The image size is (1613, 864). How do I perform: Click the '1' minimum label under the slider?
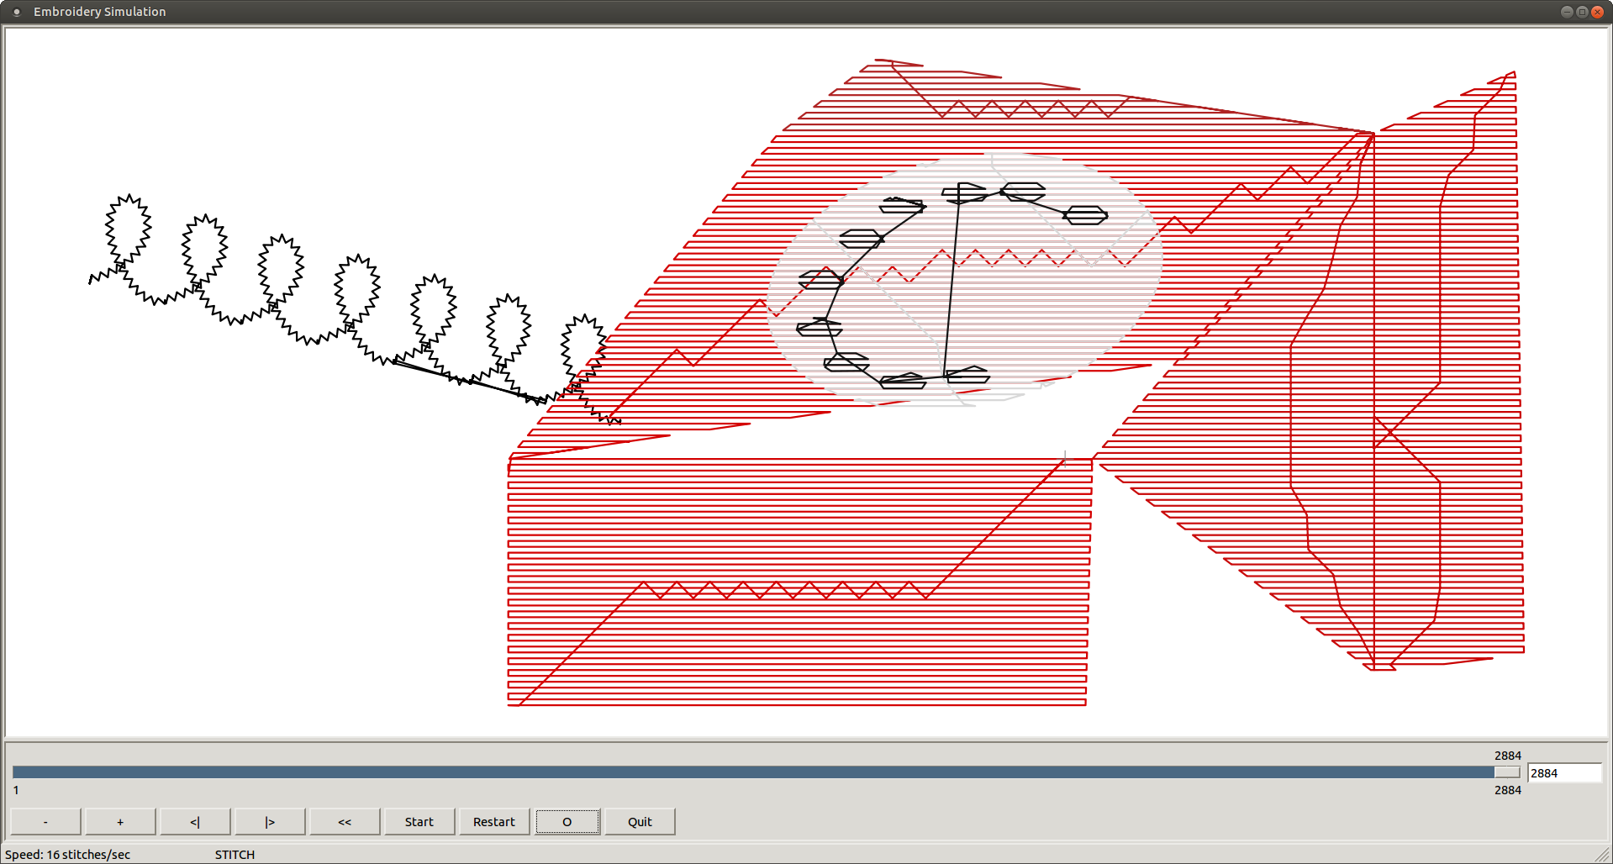point(16,790)
